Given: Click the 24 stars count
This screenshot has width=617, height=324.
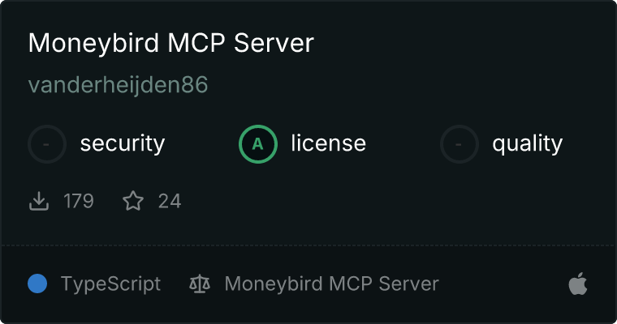Looking at the screenshot, I should point(170,201).
